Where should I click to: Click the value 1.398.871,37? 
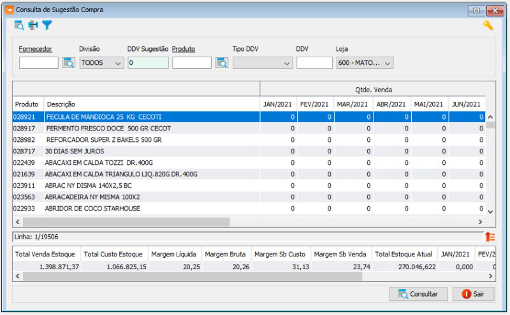pos(59,267)
